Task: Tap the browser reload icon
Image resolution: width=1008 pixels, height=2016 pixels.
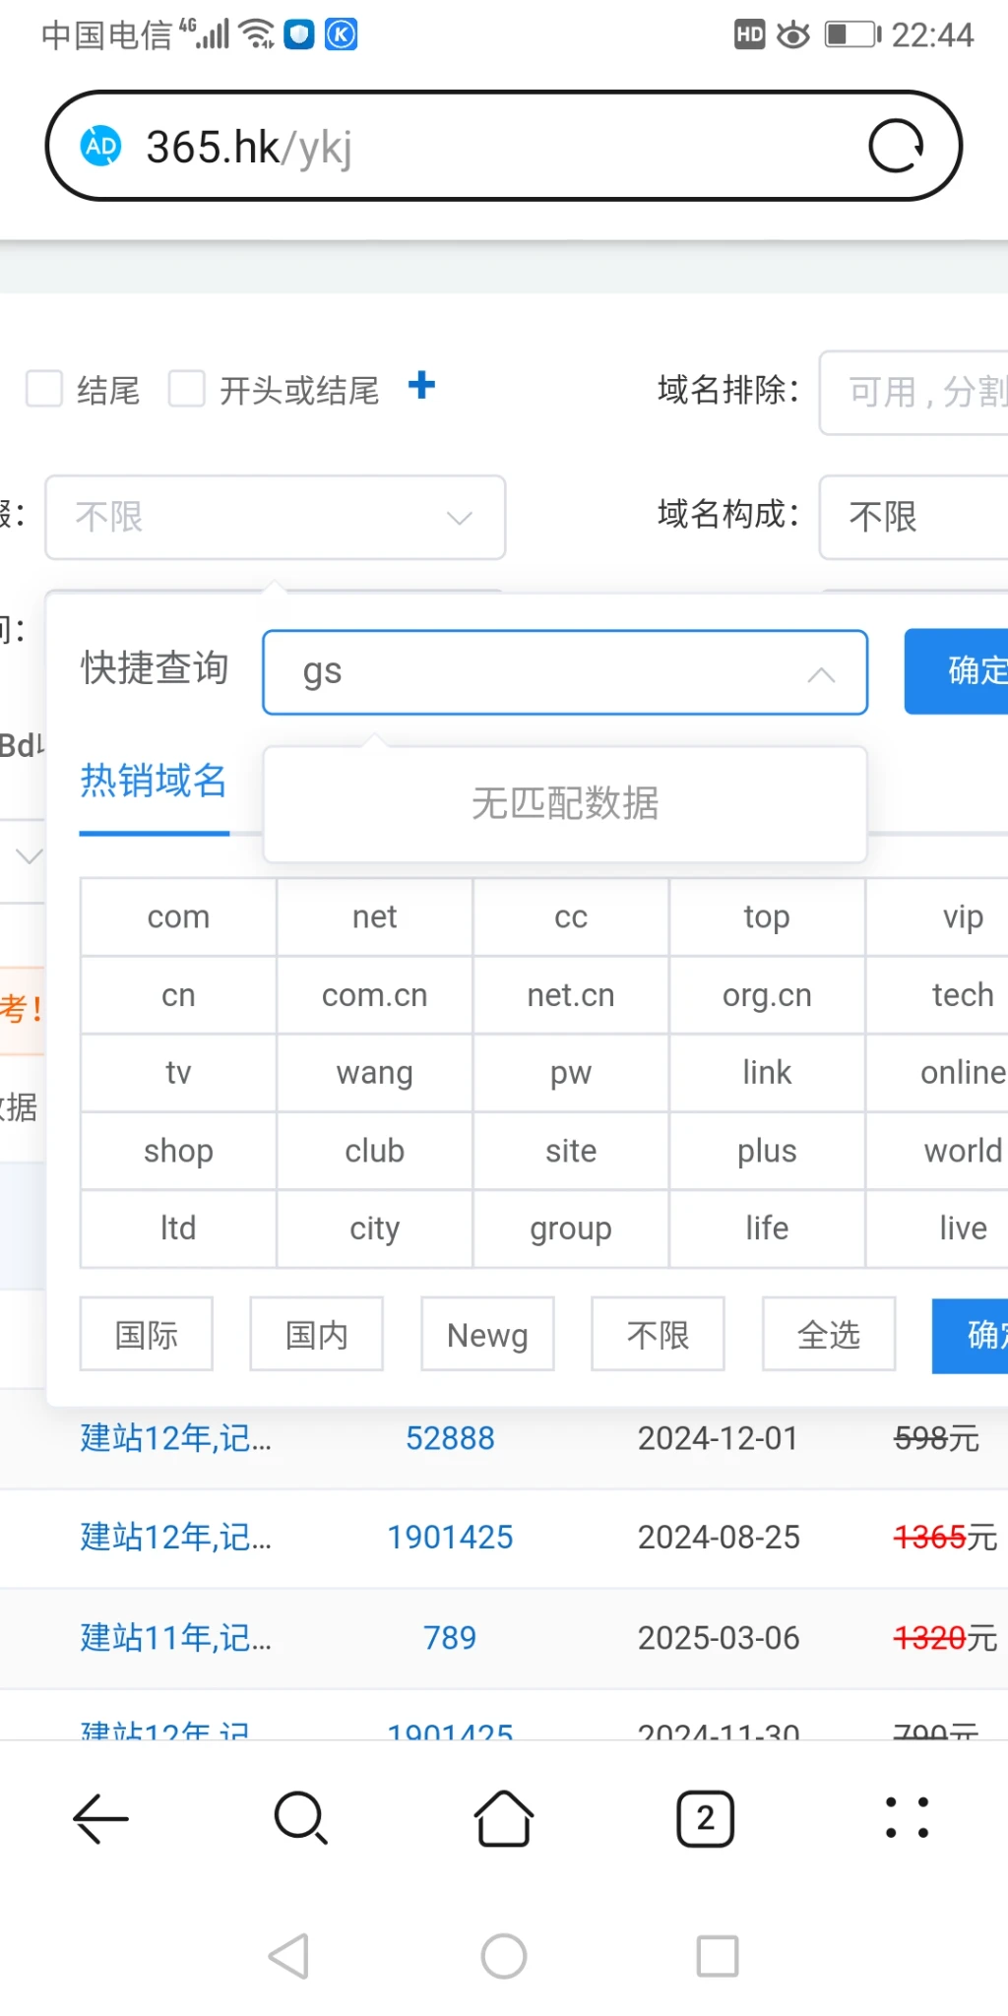Action: pyautogui.click(x=895, y=147)
